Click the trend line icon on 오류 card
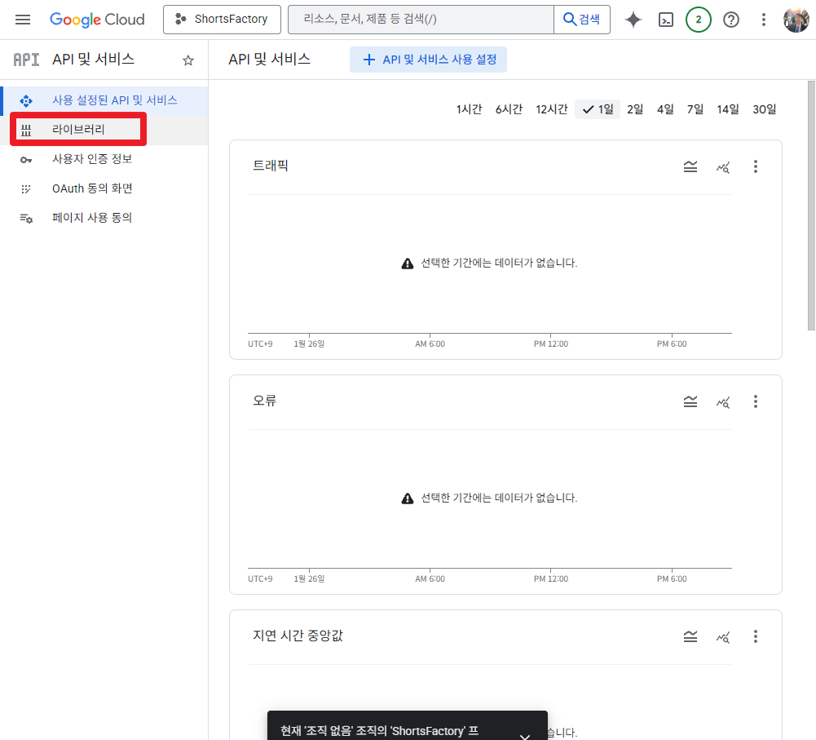The width and height of the screenshot is (816, 740). [722, 401]
